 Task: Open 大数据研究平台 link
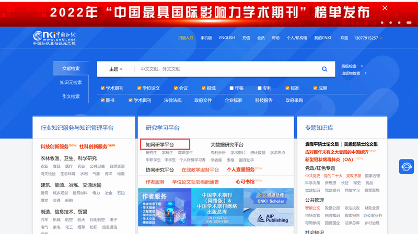[x=227, y=145]
